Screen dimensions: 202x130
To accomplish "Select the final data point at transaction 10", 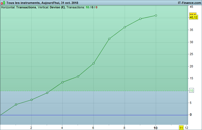I will tap(156, 16).
